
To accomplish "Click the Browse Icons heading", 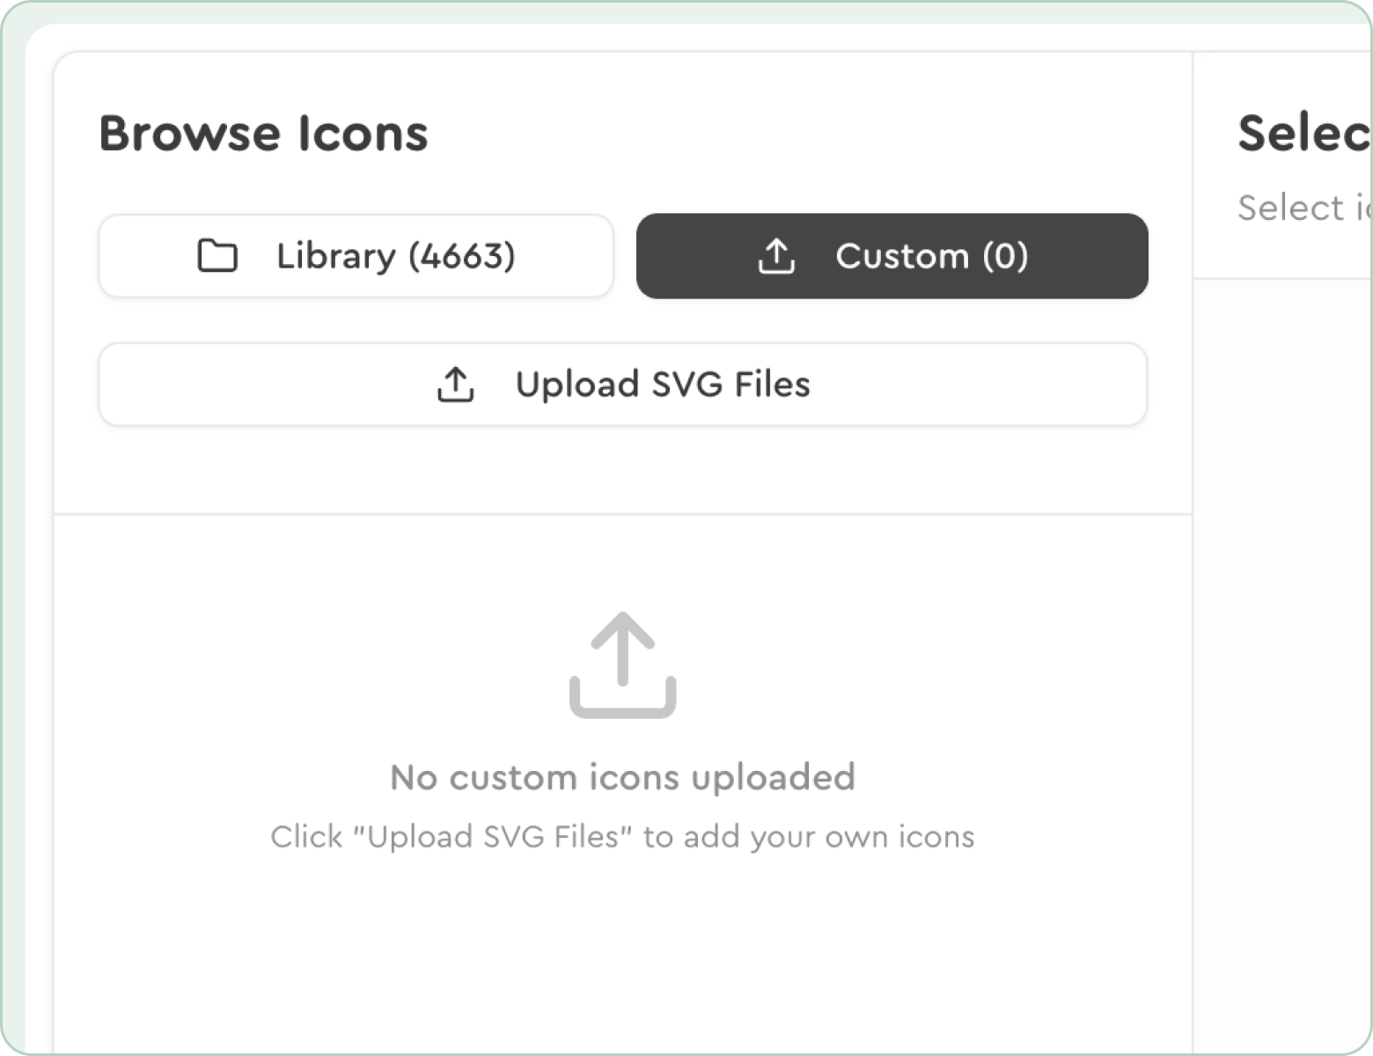I will (x=263, y=134).
